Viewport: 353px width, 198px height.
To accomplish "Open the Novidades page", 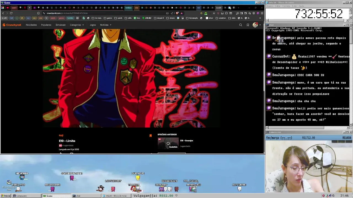I will (x=31, y=25).
